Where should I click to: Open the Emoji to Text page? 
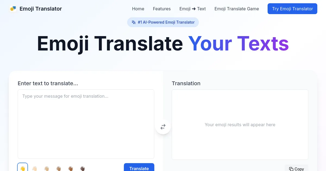pyautogui.click(x=193, y=9)
